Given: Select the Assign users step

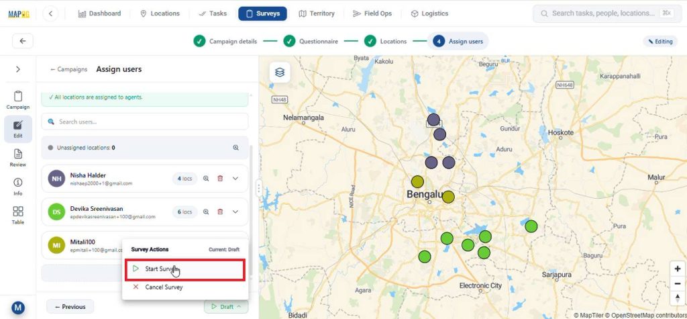Looking at the screenshot, I should click(x=458, y=41).
